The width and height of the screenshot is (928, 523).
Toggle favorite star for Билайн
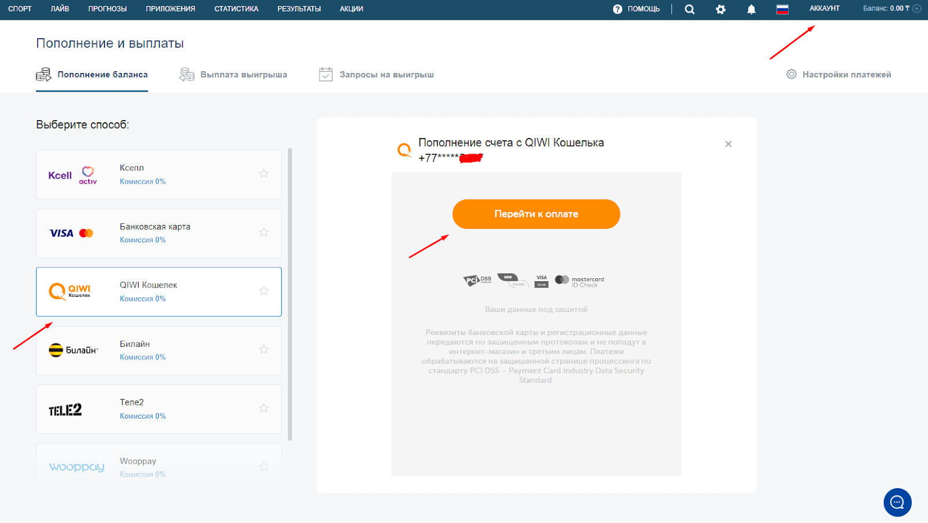pyautogui.click(x=264, y=349)
